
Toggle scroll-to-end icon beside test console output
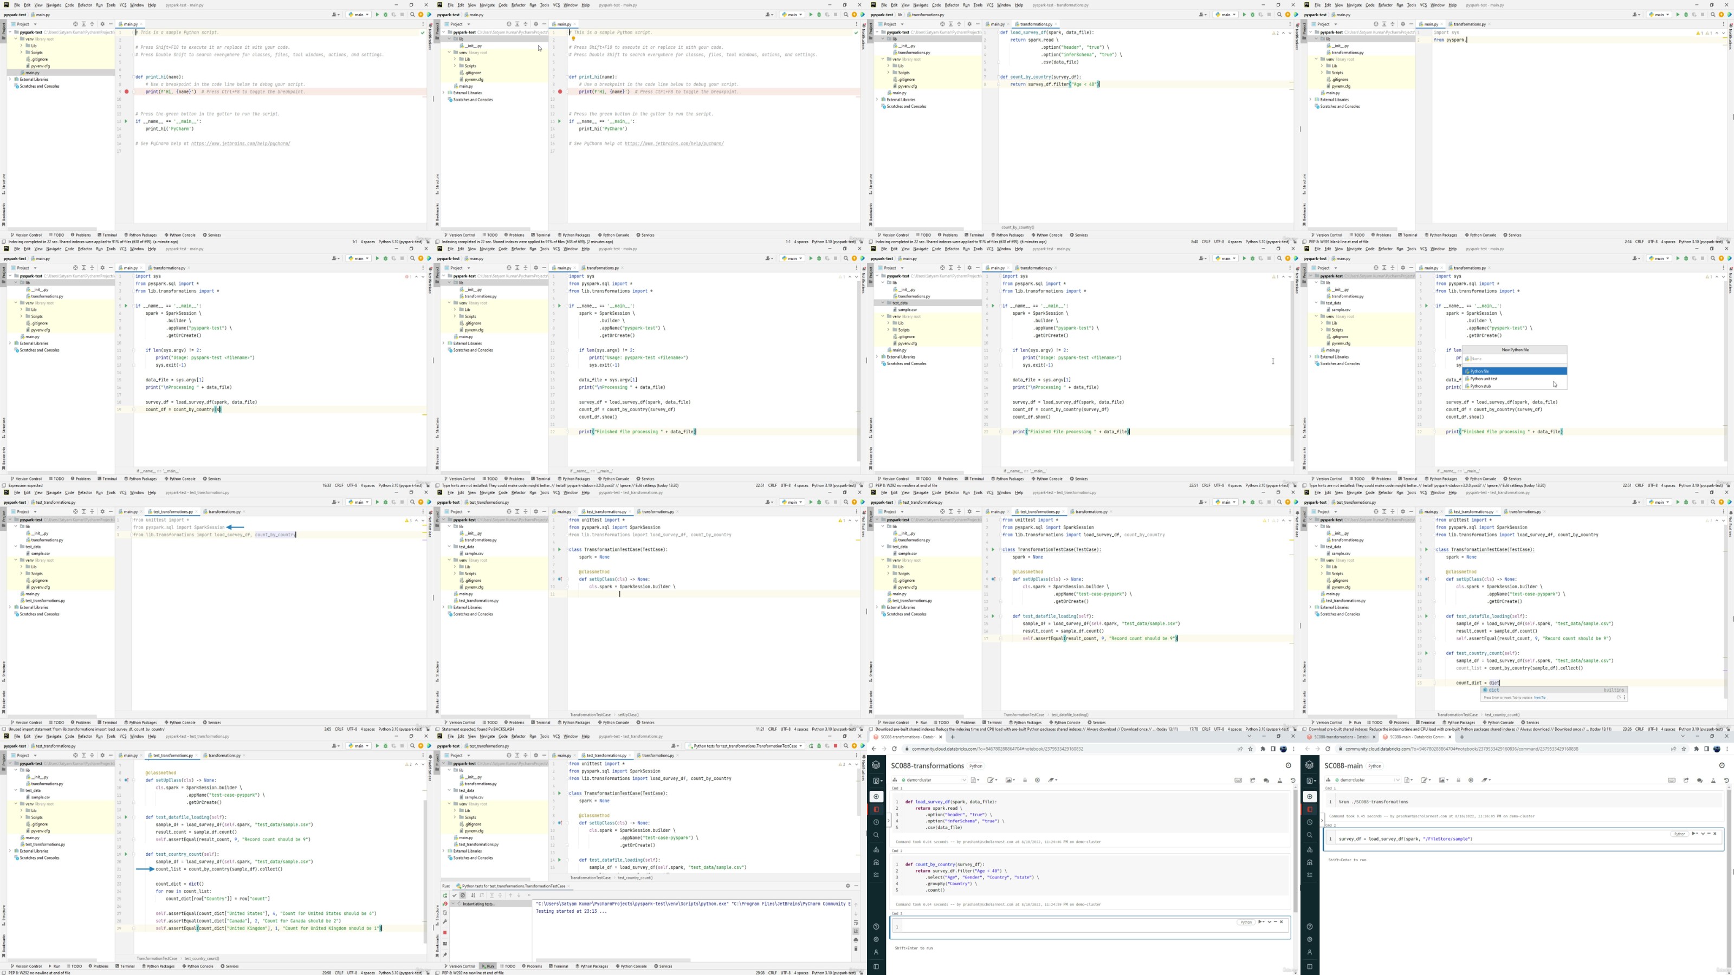click(856, 931)
